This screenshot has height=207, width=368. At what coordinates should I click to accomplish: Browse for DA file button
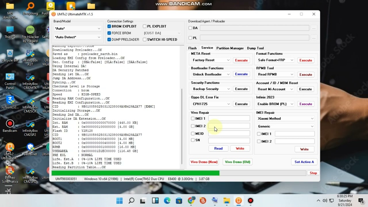click(314, 28)
